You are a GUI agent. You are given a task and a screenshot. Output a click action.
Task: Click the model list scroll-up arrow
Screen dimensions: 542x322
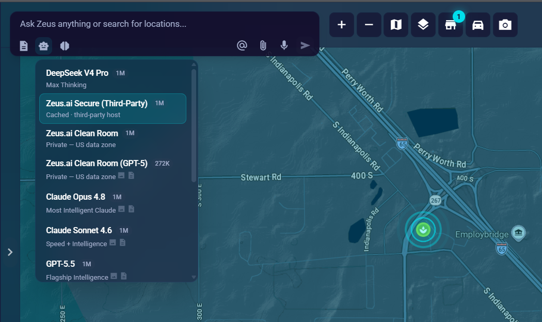(194, 65)
